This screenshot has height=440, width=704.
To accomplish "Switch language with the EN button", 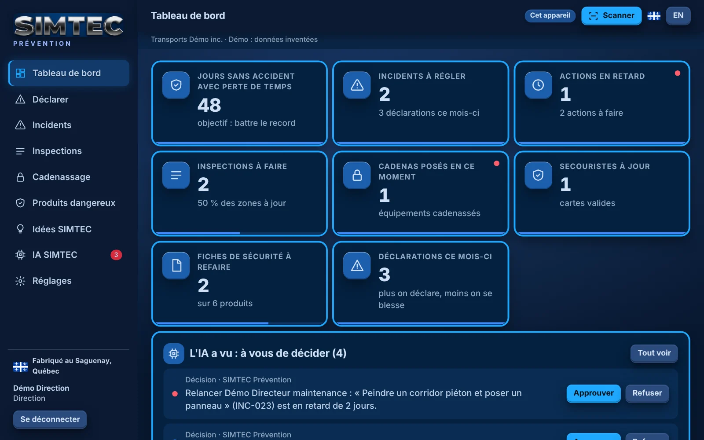I will tap(678, 16).
